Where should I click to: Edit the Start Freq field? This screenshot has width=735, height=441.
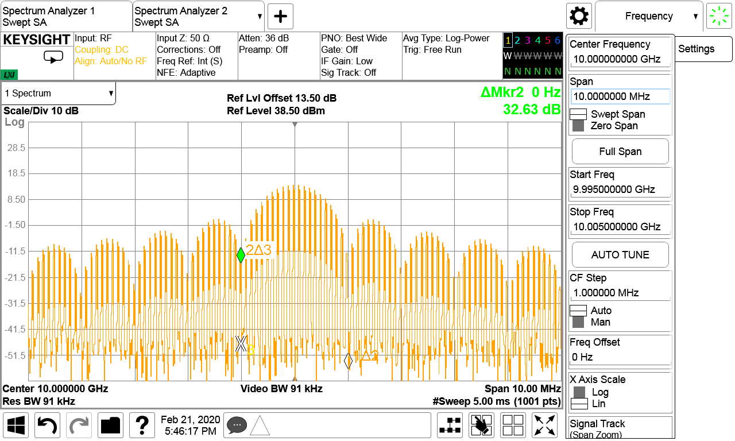click(x=620, y=189)
